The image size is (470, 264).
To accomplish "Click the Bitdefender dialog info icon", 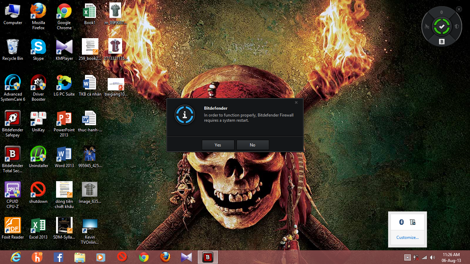I will (x=185, y=115).
